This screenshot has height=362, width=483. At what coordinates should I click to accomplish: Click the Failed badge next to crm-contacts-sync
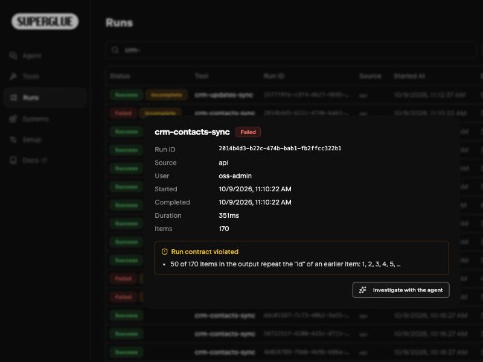click(248, 132)
